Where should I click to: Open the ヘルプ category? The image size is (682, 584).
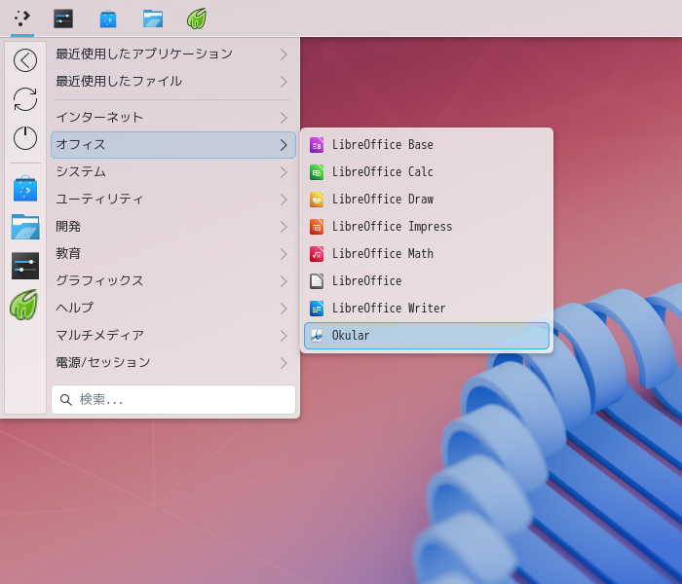(x=173, y=309)
